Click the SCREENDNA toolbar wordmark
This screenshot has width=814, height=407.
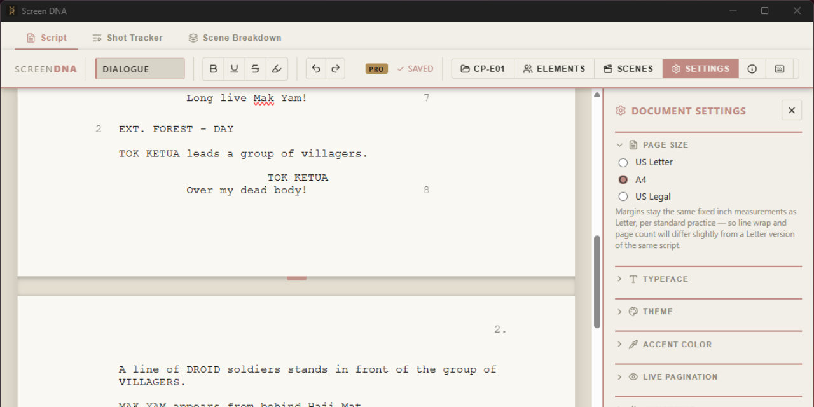pyautogui.click(x=46, y=69)
